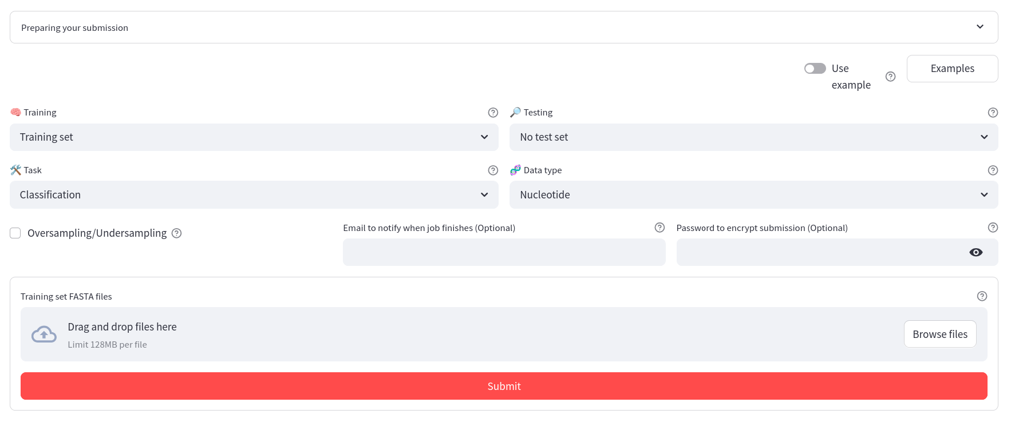Show password using the eye icon
The image size is (1011, 426).
pyautogui.click(x=976, y=252)
